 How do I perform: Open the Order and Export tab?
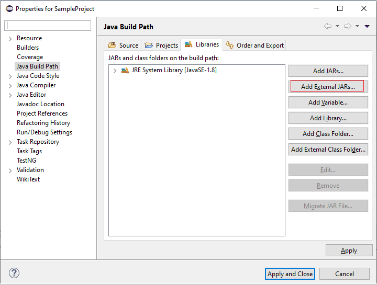coord(255,45)
